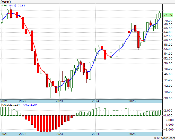Click the 40.00 price axis label
Screen dimensions: 175x140
click(x=168, y=92)
